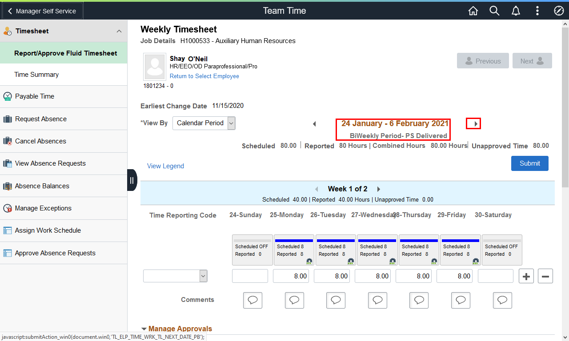The width and height of the screenshot is (569, 341).
Task: Go to previous week arrow beside Week 1 of 2
Action: pyautogui.click(x=317, y=189)
